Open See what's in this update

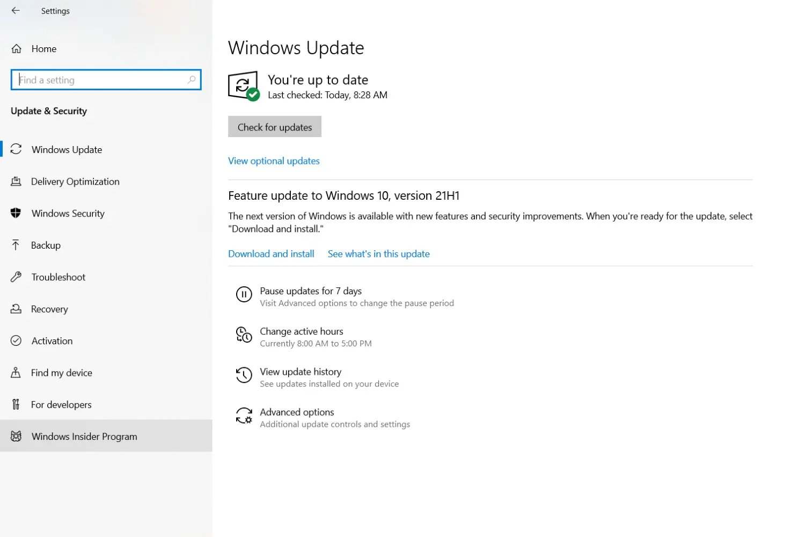tap(379, 253)
